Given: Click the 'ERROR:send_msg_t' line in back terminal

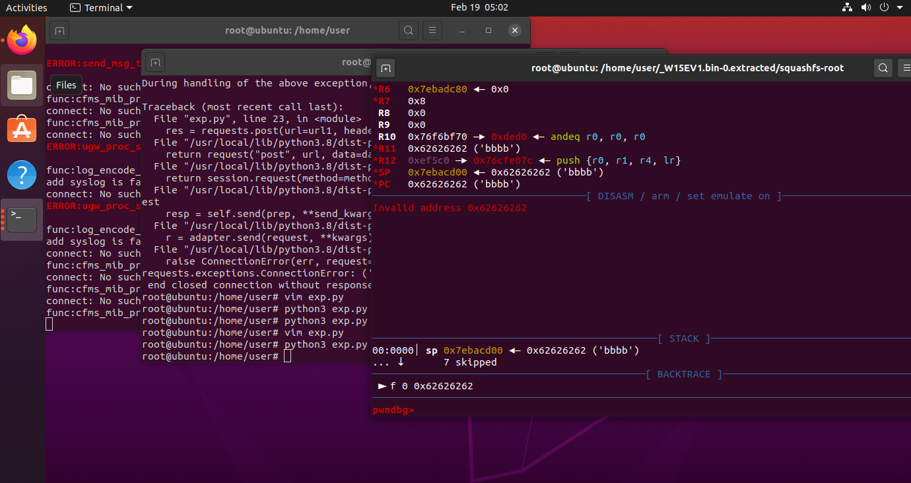Looking at the screenshot, I should coord(94,63).
